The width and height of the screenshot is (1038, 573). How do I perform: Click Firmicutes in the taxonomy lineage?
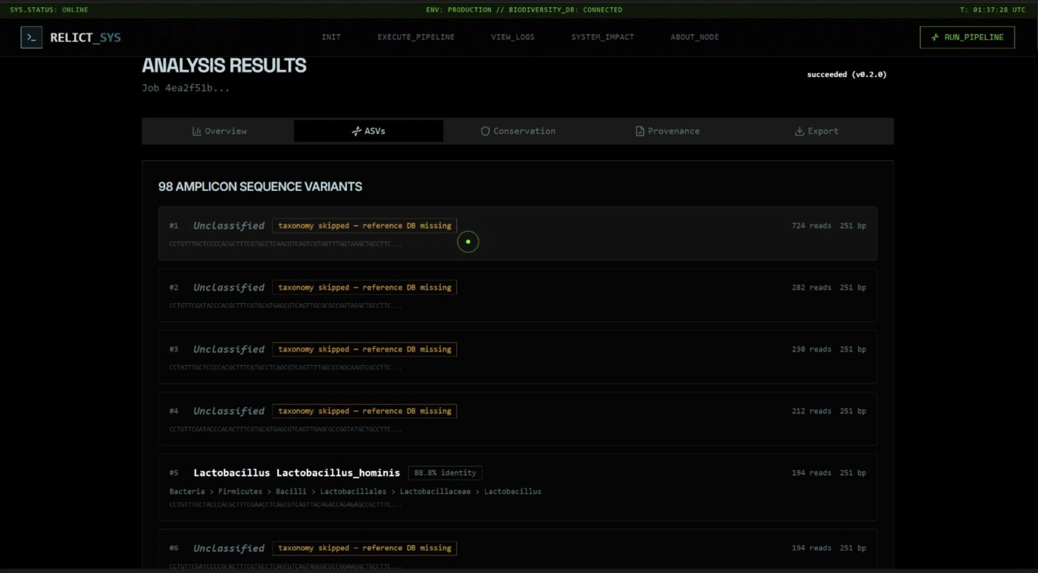(240, 491)
